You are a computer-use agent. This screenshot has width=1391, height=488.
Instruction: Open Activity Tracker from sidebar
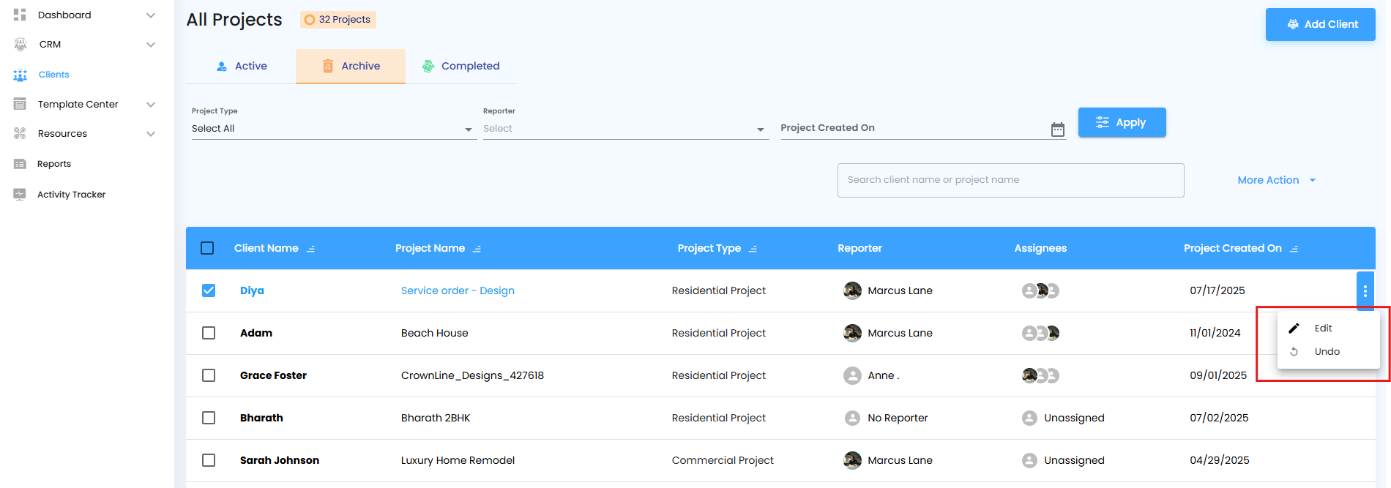(71, 195)
